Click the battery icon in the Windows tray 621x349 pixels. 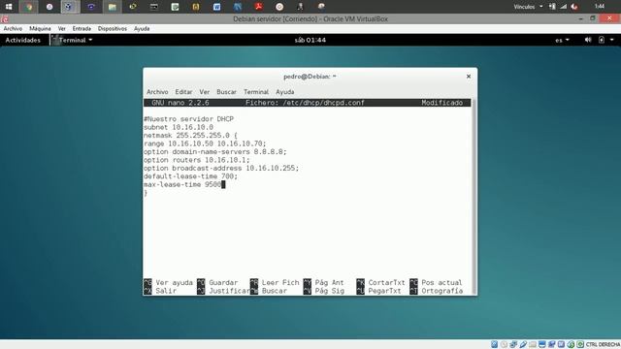tap(552, 7)
